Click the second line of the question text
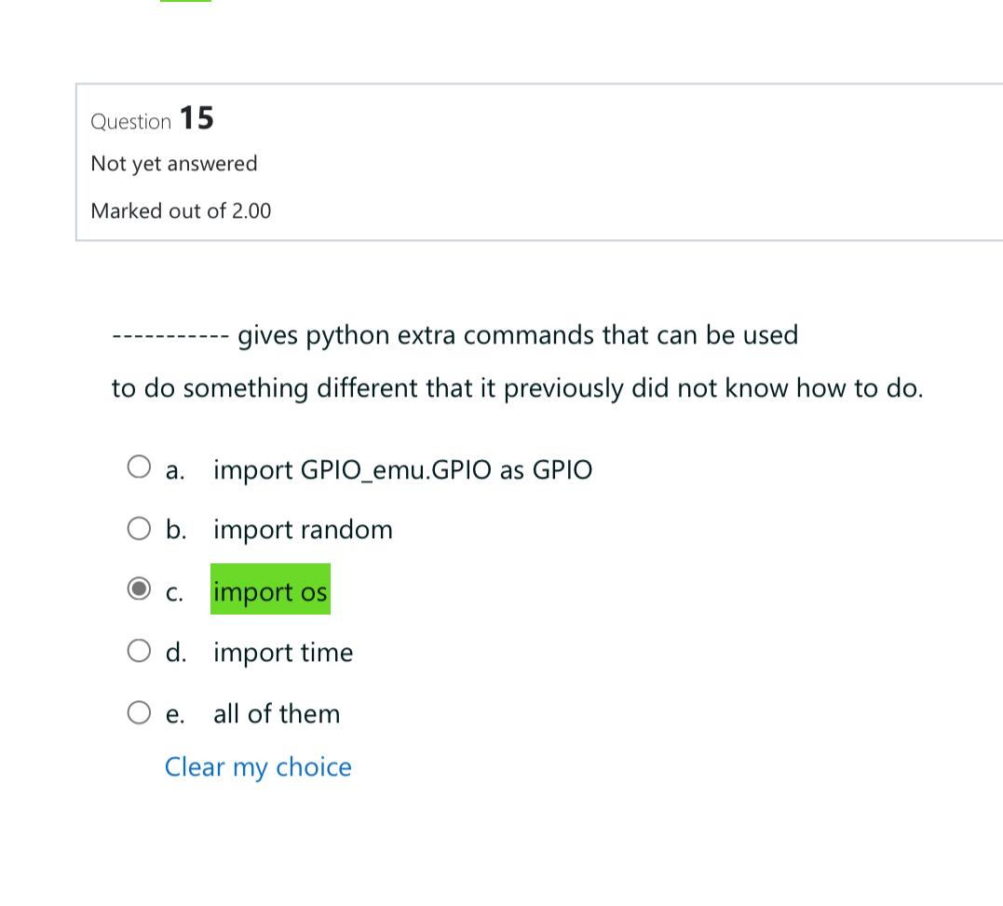Image resolution: width=1003 pixels, height=906 pixels. 518,388
